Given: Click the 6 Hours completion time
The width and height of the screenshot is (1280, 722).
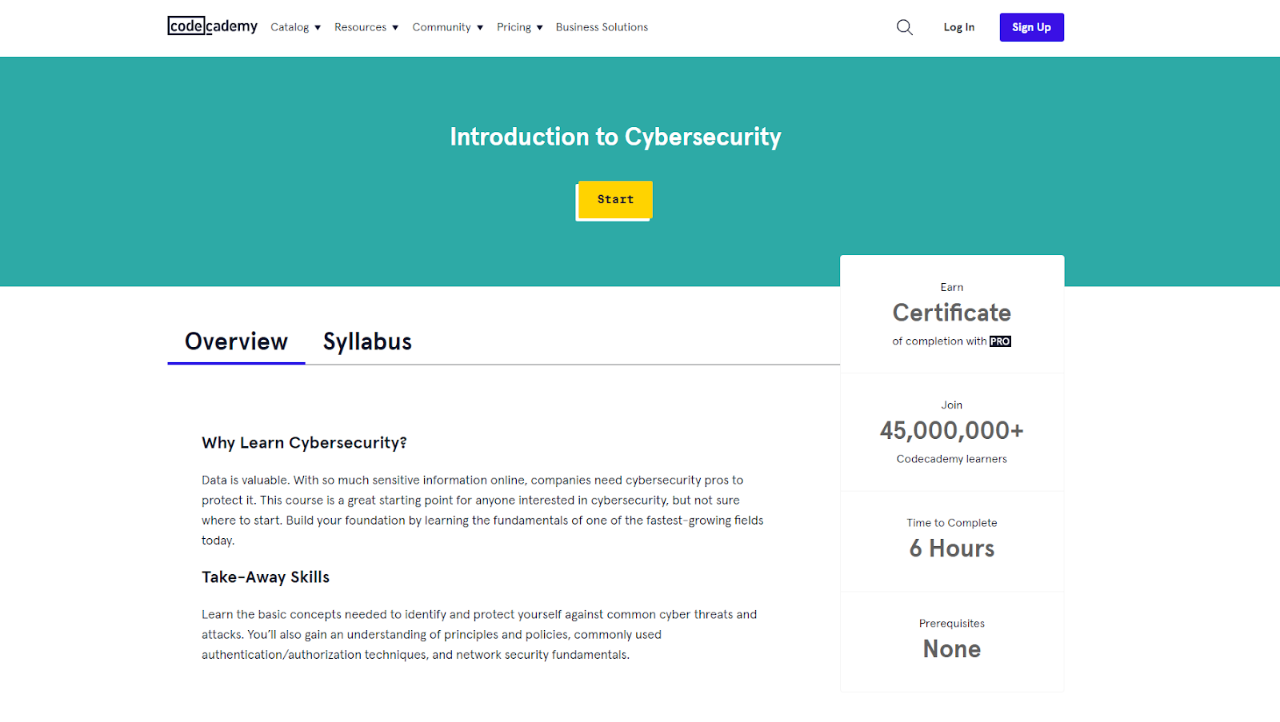Looking at the screenshot, I should 951,548.
